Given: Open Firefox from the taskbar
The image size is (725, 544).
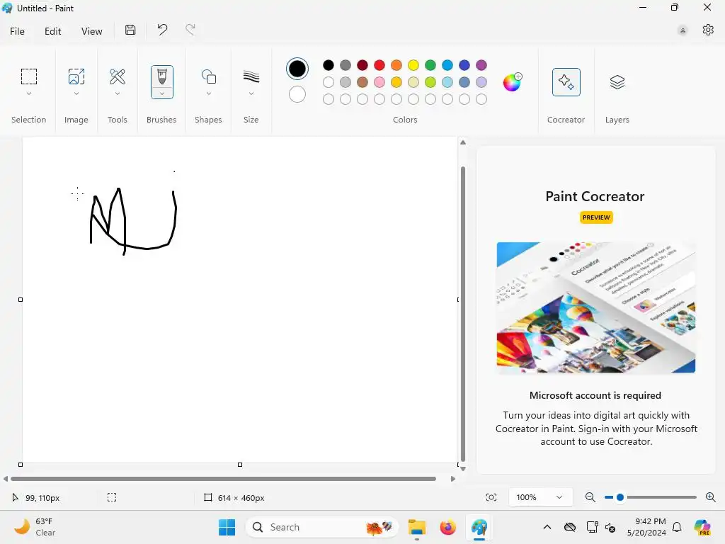Looking at the screenshot, I should coord(447,527).
